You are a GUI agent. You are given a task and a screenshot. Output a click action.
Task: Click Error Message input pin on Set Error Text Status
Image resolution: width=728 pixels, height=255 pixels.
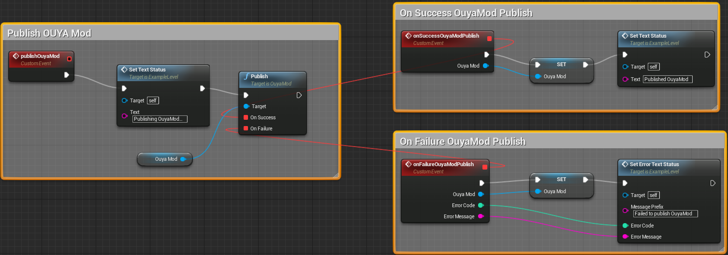click(x=626, y=237)
